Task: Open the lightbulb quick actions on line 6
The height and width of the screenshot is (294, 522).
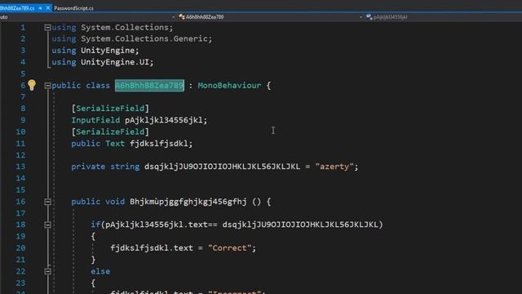Action: 32,85
